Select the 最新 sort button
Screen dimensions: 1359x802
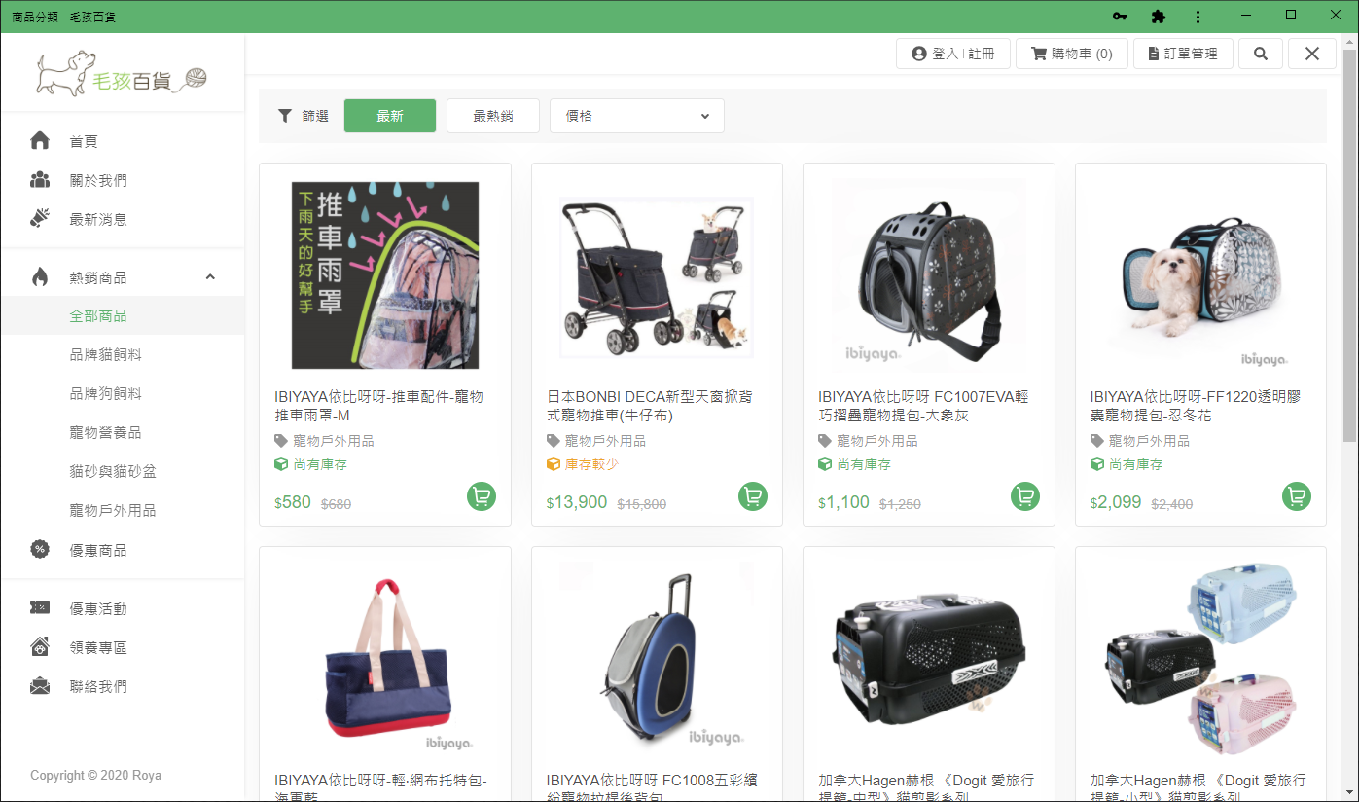[390, 116]
